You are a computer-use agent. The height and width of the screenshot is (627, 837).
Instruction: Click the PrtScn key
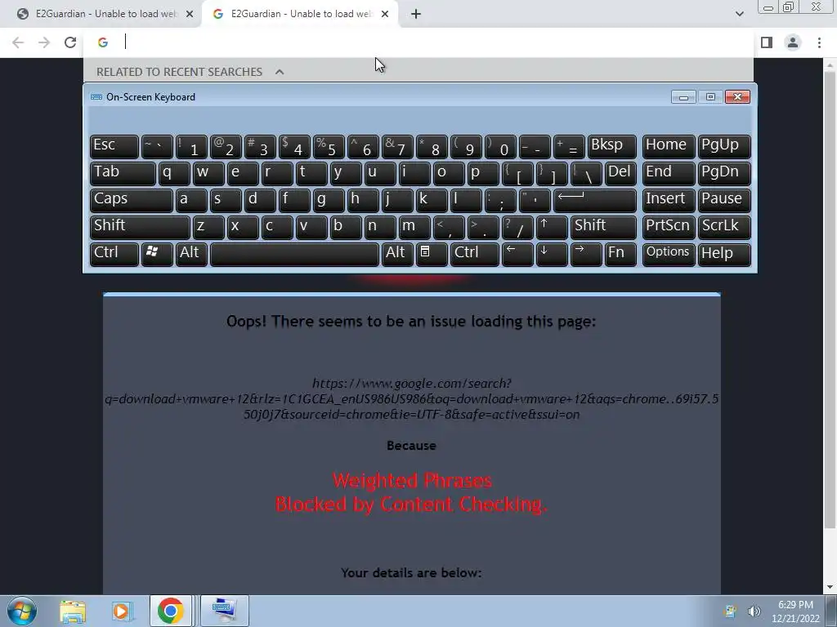coord(669,227)
